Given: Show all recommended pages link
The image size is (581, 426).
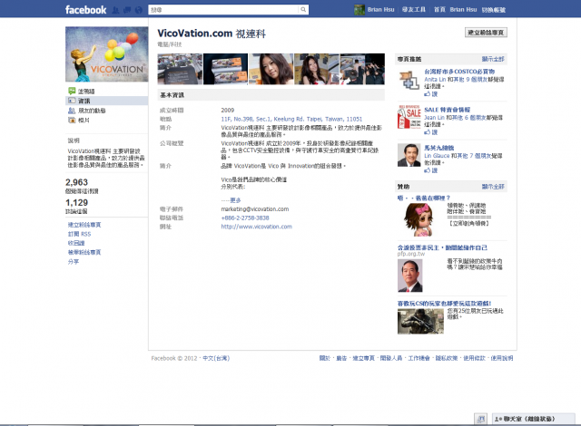Looking at the screenshot, I should [x=493, y=59].
